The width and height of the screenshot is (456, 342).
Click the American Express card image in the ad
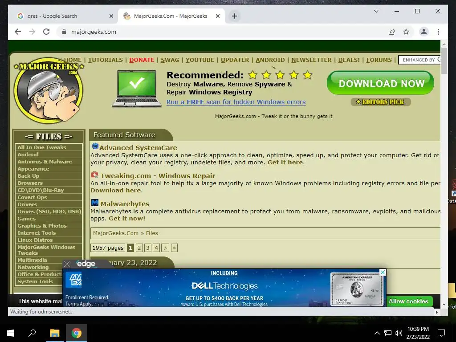(x=357, y=289)
